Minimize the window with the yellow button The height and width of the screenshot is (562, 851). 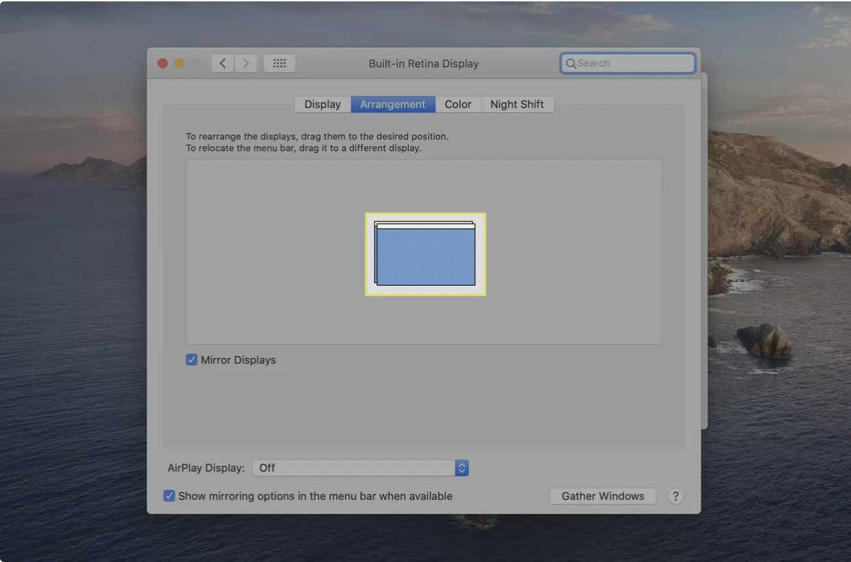click(179, 64)
